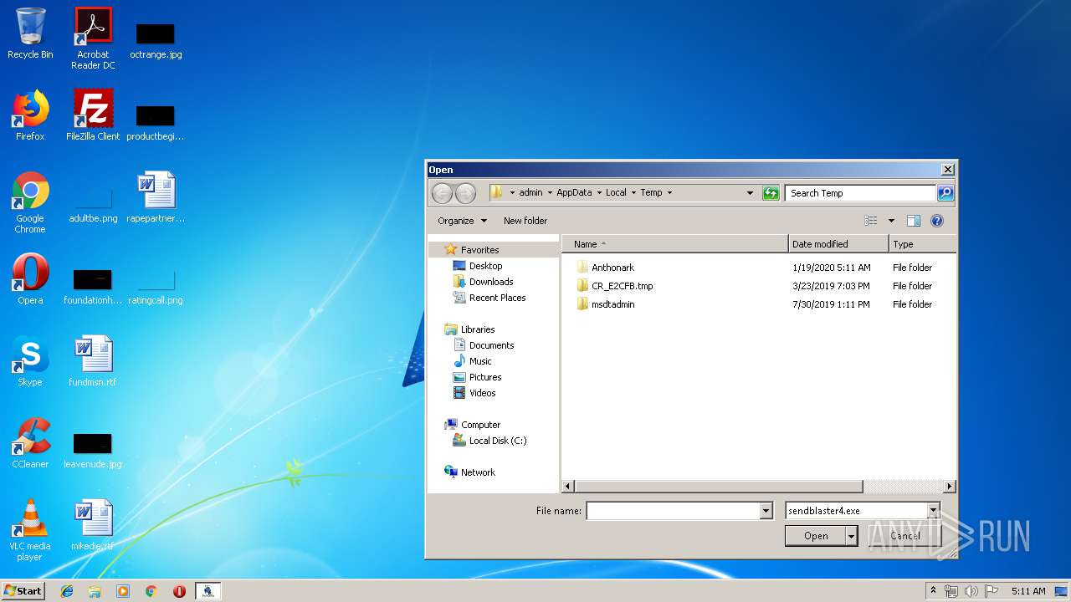Open the address bar history dropdown
Viewport: 1071px width, 602px height.
tap(750, 193)
